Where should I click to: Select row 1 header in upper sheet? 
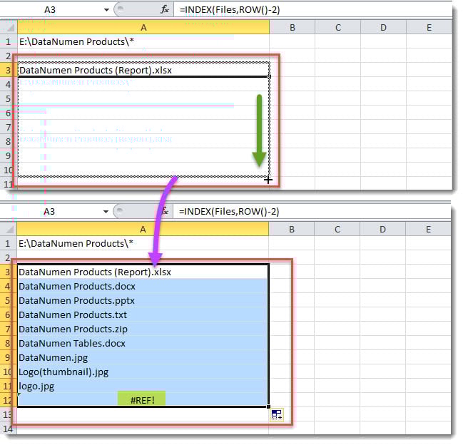tap(9, 41)
